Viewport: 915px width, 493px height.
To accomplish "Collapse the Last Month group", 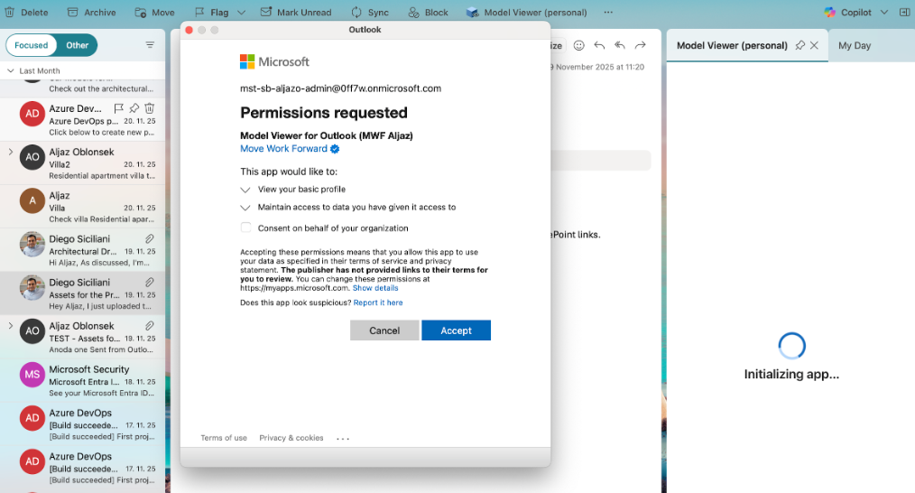I will pos(11,70).
